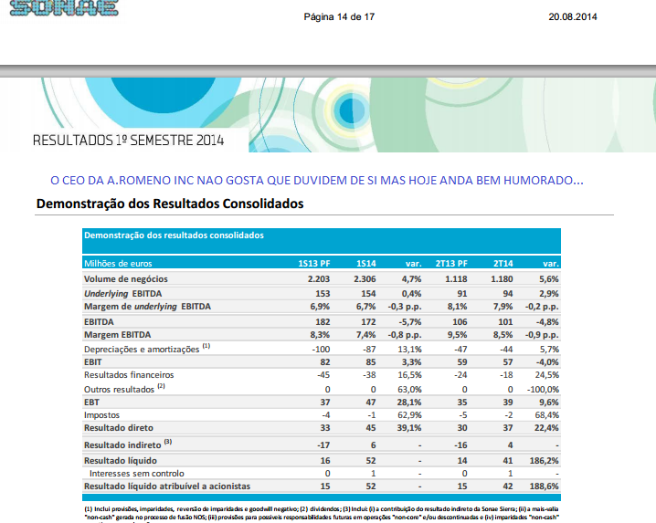Click the 'Resultado líquido' row label
This screenshot has width=656, height=523.
pos(120,461)
